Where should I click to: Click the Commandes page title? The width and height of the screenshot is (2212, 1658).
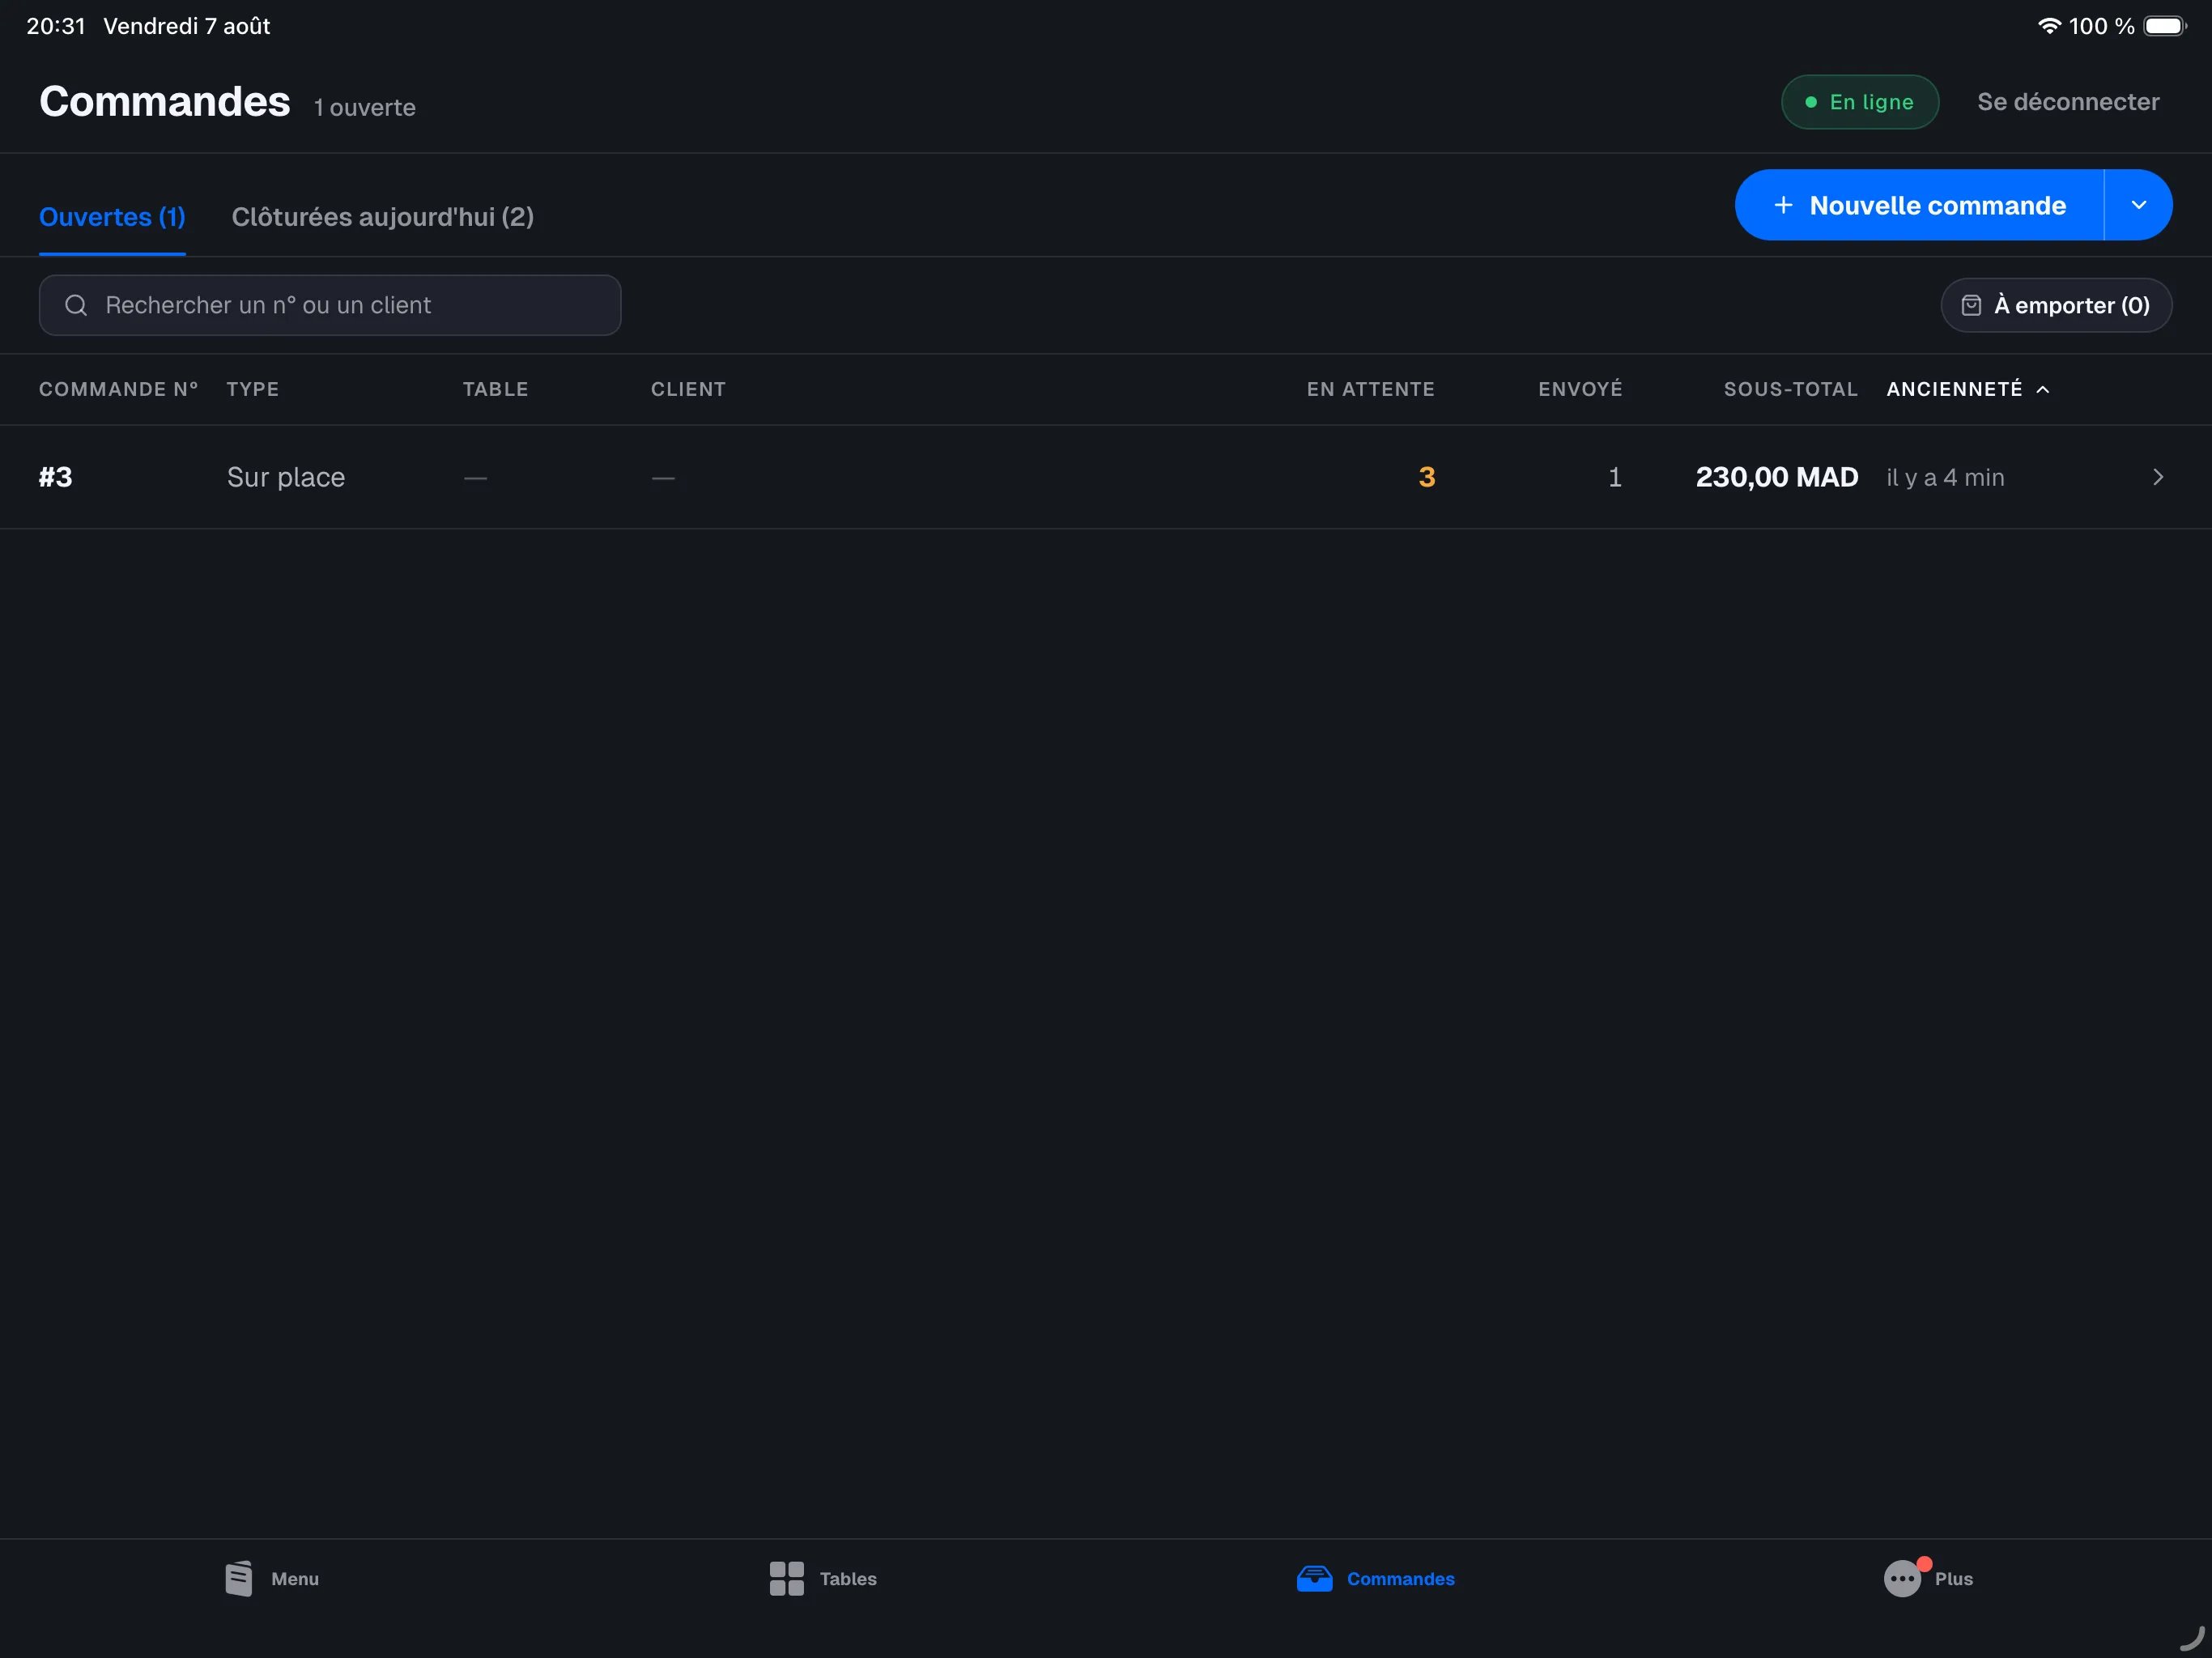[165, 102]
